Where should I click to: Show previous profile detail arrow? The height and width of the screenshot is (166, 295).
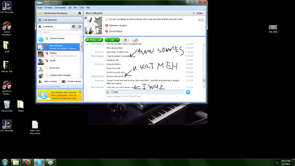tap(199, 20)
